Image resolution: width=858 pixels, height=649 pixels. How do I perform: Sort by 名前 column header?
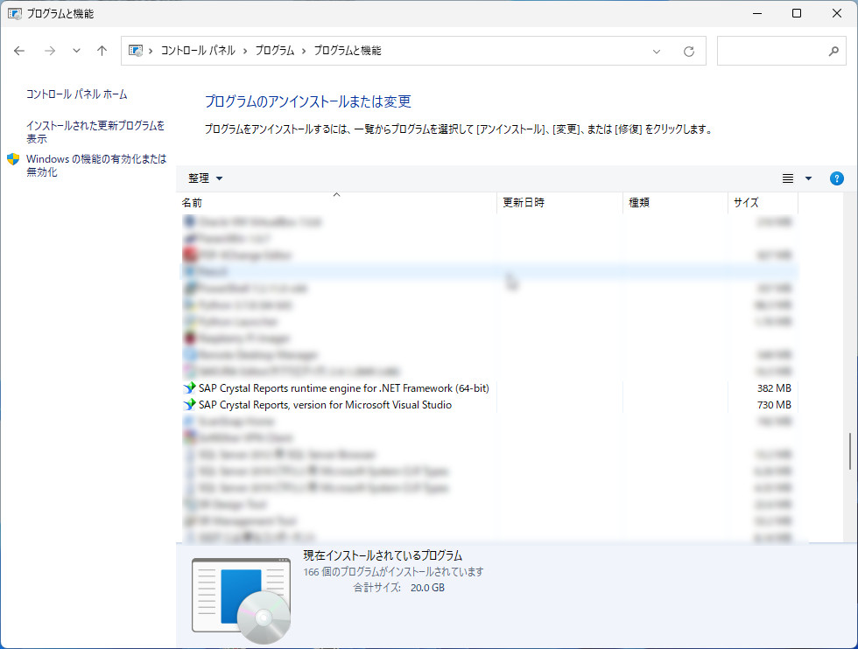point(193,203)
